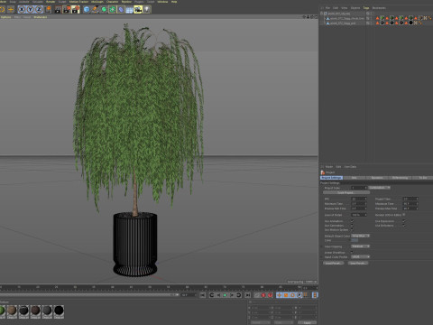Select the Referencing tab in Attributes
Image resolution: width=433 pixels, height=325 pixels.
pos(400,178)
